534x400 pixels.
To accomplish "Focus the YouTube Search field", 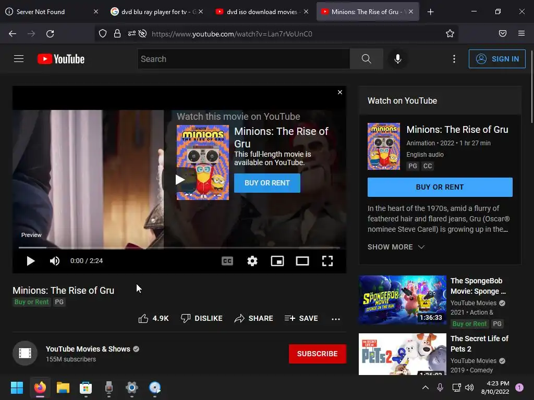I will [x=244, y=59].
